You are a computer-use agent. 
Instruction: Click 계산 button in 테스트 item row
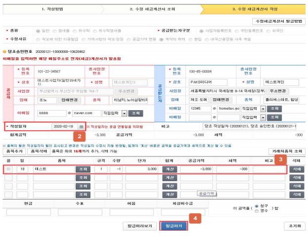170,169
